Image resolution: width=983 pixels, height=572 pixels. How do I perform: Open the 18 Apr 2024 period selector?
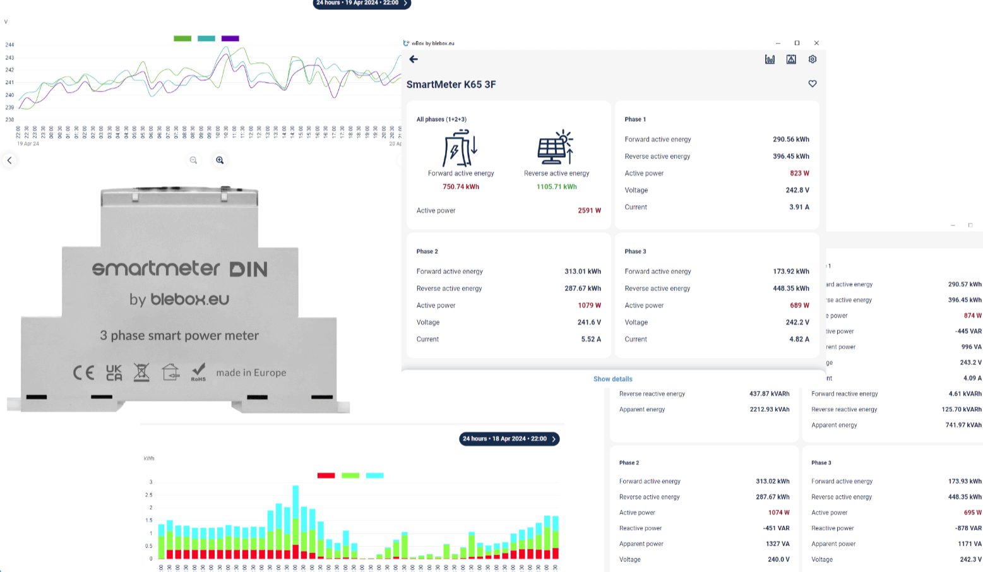pos(509,439)
